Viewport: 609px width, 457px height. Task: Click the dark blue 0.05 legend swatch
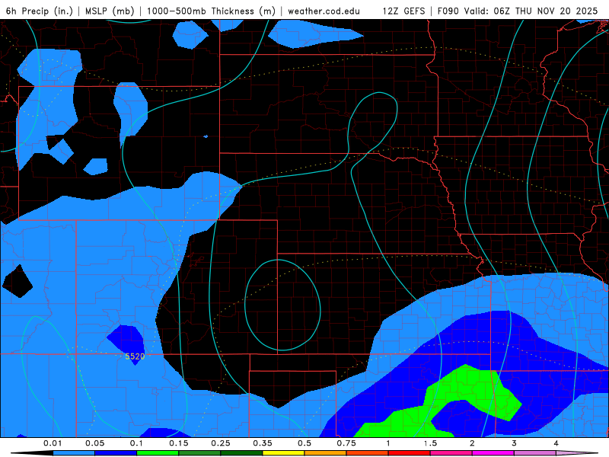point(116,453)
